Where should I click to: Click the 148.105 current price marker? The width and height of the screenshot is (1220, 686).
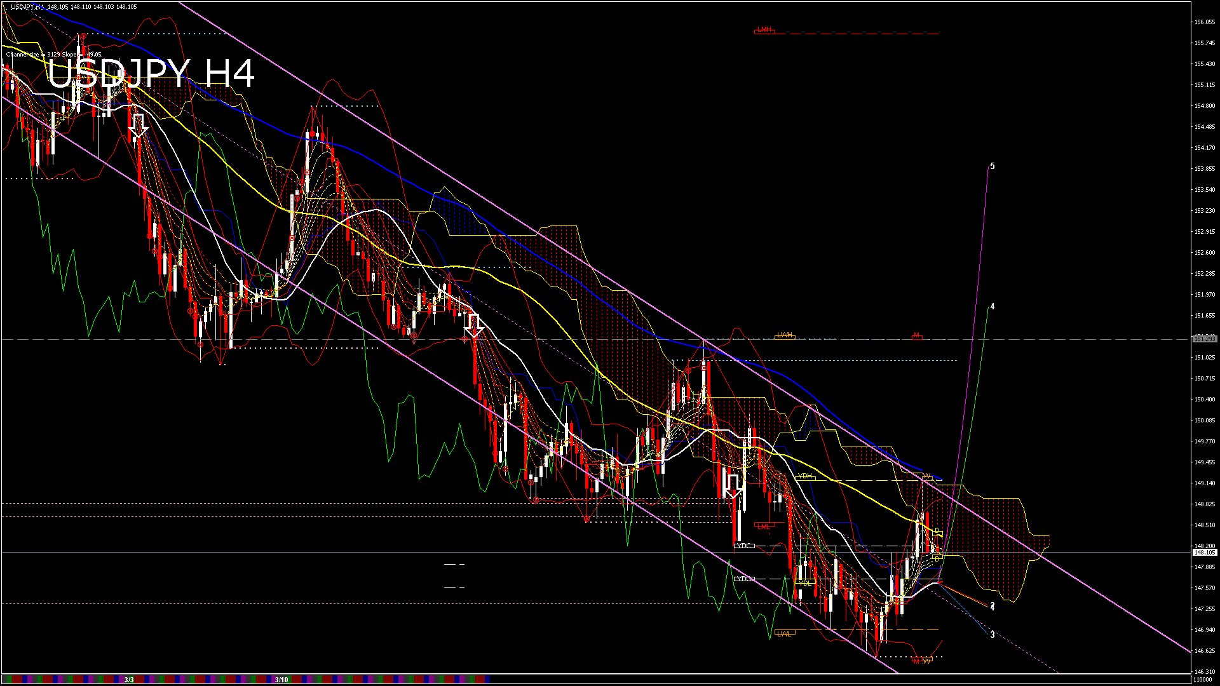[x=1204, y=553]
